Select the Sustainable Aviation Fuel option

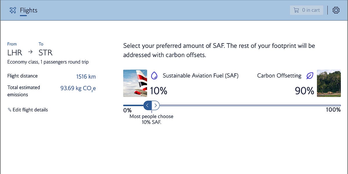[x=201, y=75]
